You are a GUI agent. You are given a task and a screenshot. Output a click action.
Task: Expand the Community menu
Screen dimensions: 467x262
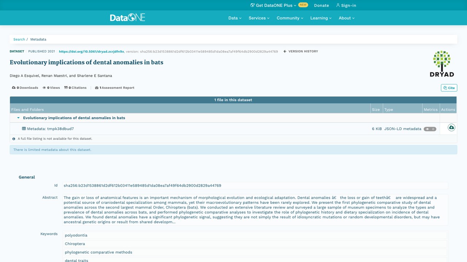point(290,18)
